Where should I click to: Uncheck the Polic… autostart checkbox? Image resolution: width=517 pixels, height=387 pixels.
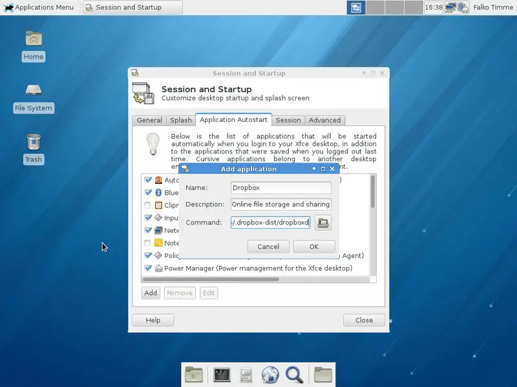coord(148,255)
